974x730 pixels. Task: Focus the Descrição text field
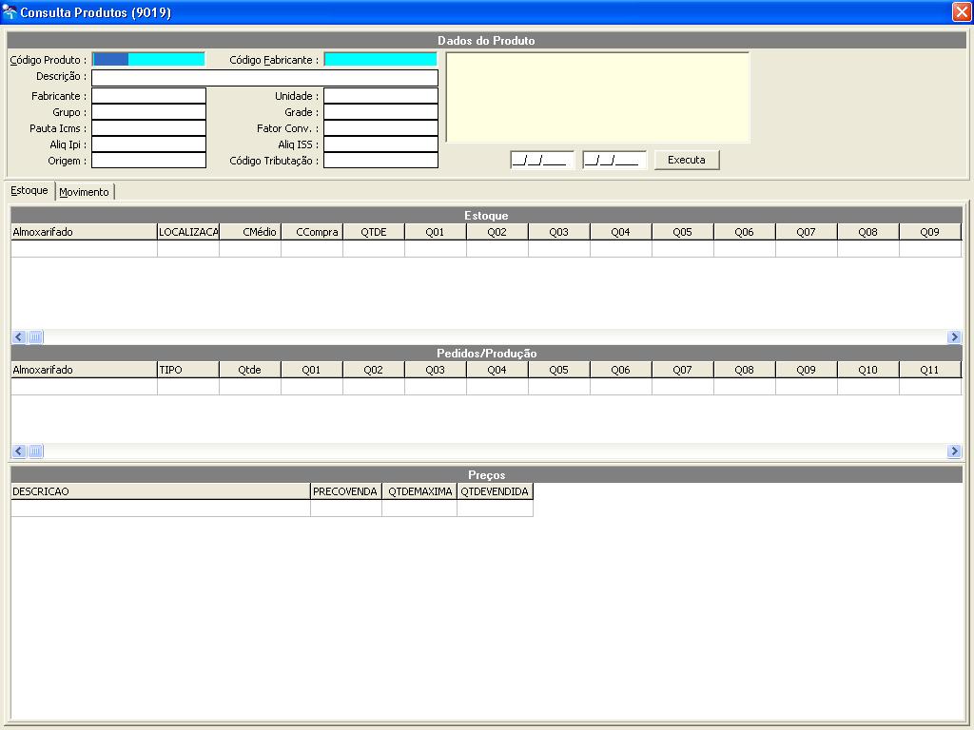pyautogui.click(x=264, y=78)
